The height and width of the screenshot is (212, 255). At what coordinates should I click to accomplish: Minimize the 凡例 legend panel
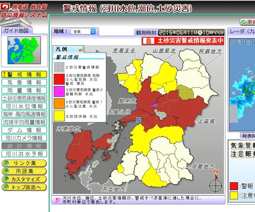coord(80,49)
